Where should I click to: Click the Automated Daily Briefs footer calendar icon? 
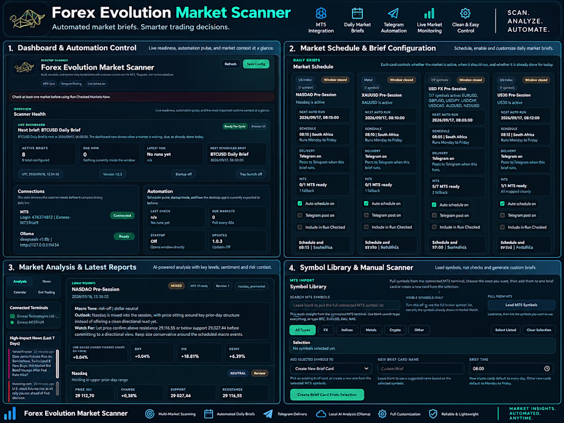tap(209, 414)
